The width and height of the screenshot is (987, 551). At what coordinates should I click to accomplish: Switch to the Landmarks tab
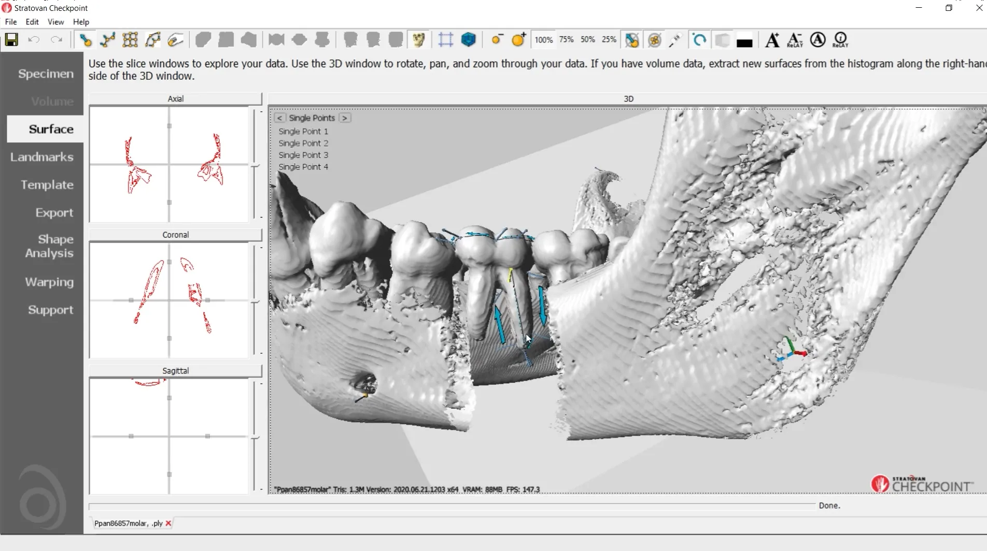(x=41, y=157)
